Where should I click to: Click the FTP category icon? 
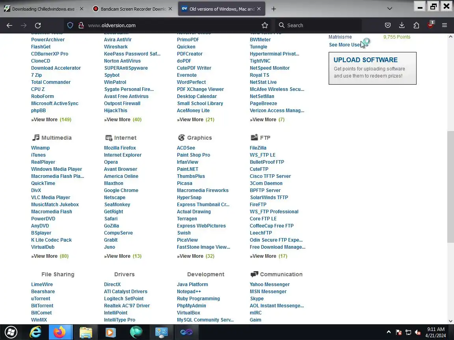[x=254, y=137]
